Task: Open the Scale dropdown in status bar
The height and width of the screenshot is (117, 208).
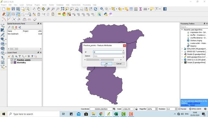Action: pyautogui.click(x=133, y=109)
